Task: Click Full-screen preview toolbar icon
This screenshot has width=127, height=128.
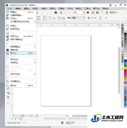Action: click(x=88, y=13)
